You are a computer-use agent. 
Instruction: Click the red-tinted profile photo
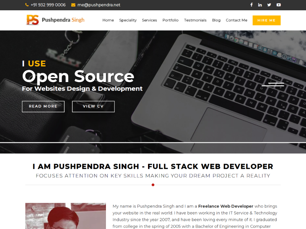65,216
